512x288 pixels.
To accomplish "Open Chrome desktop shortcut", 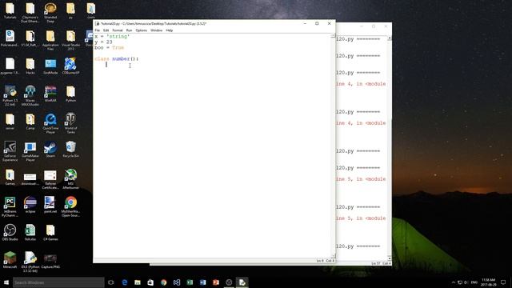I will 70,206.
